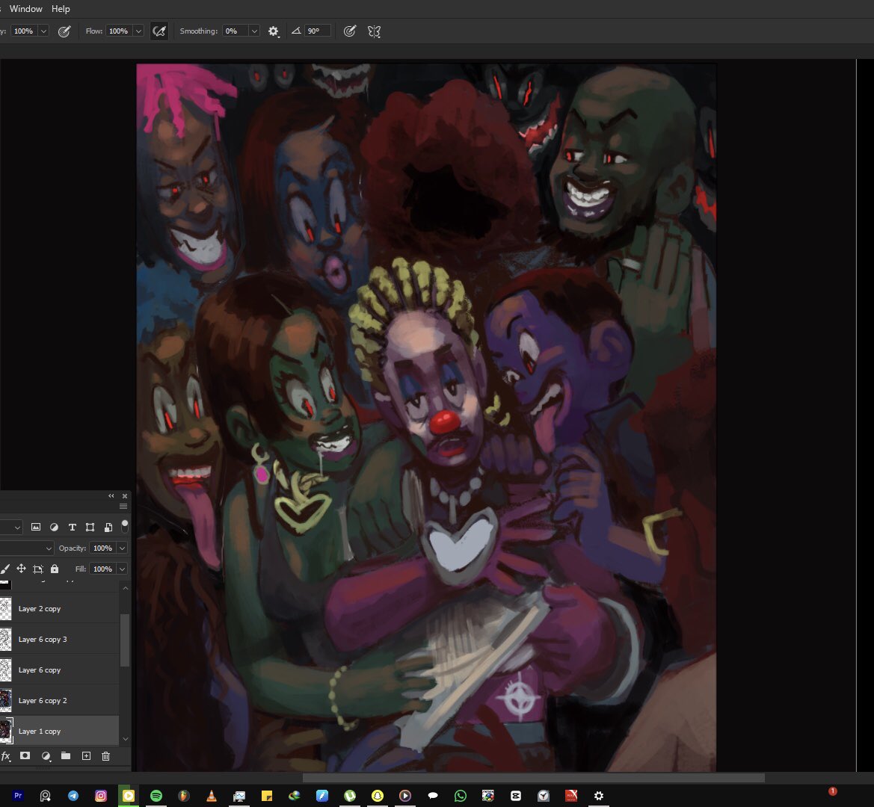Expand the Fill slider arrow
874x807 pixels.
122,569
